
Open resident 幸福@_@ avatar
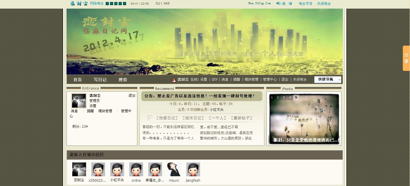point(155,169)
